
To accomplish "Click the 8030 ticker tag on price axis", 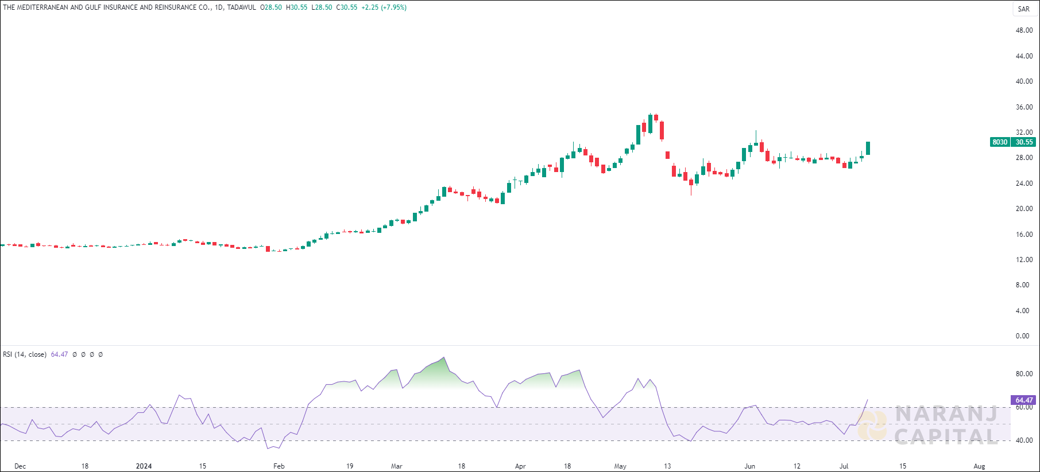I will click(x=1000, y=142).
